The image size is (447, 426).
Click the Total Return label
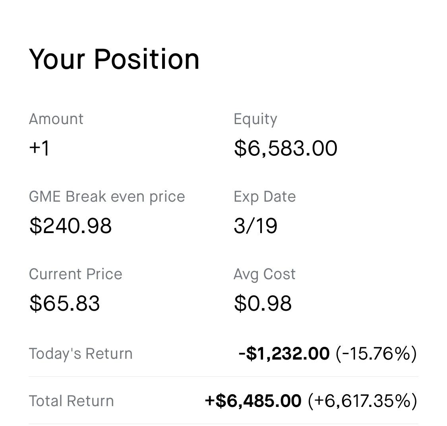(71, 401)
